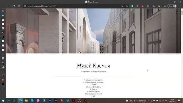Switch to the light blue icon tab
183x103 pixels.
[3, 41]
